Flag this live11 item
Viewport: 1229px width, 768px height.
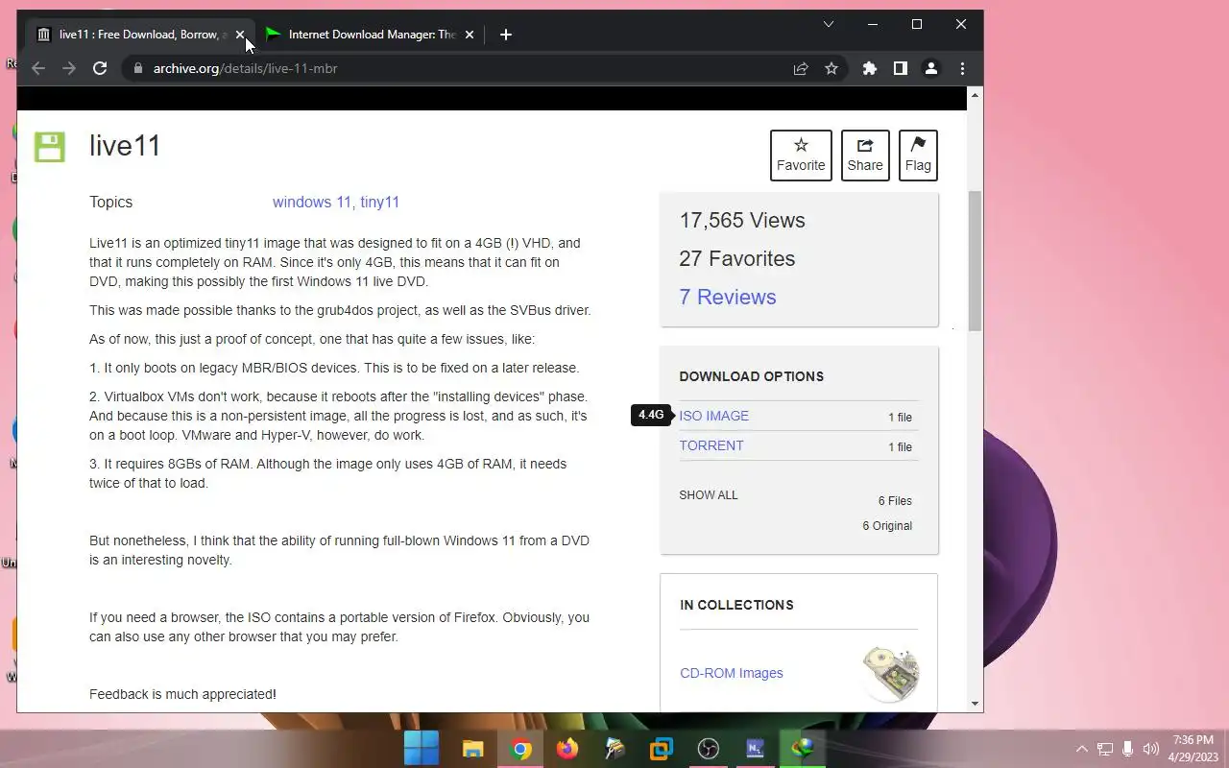coord(918,155)
